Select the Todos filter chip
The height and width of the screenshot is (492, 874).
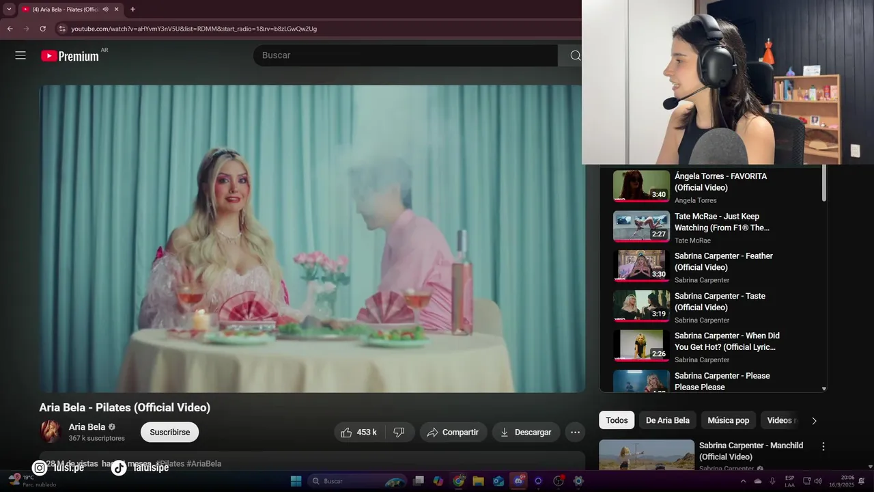click(x=617, y=420)
